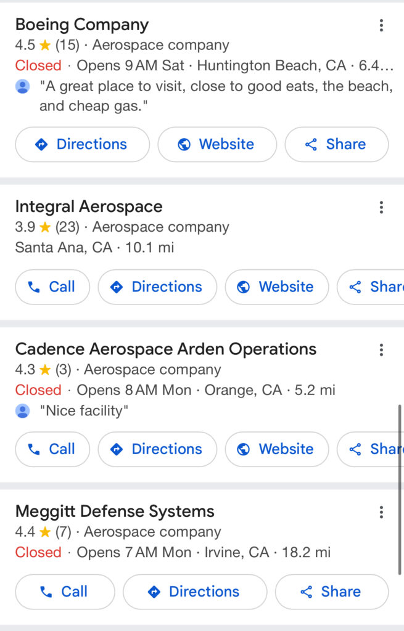Get directions to Meggitt Defense Systems
Image resolution: width=404 pixels, height=631 pixels.
coord(195,592)
